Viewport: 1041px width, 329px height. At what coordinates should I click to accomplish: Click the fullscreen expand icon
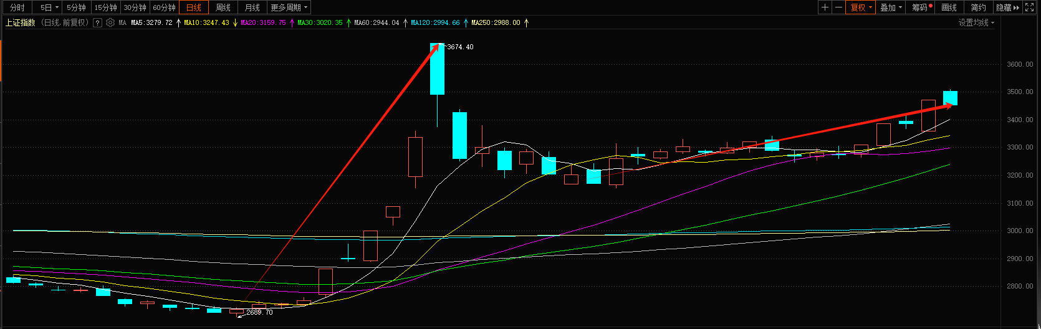(1029, 7)
